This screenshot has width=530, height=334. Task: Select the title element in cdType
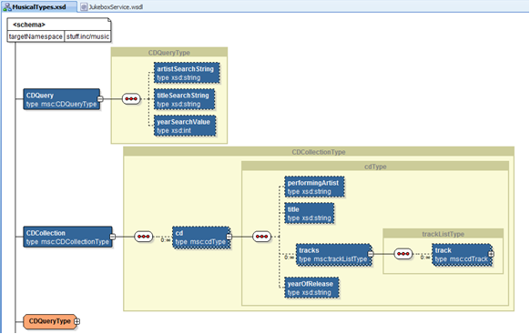[x=310, y=214]
